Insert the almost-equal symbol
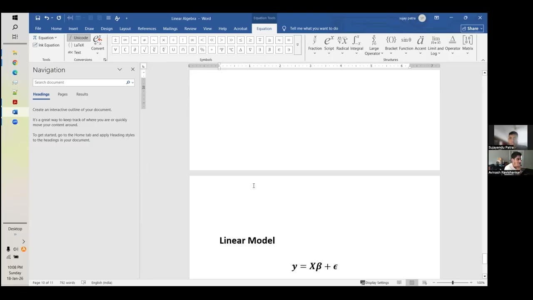The image size is (533, 300). point(279,40)
